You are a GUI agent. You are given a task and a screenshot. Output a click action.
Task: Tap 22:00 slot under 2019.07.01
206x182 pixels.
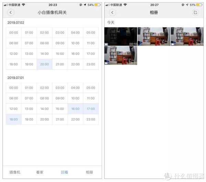point(76,119)
